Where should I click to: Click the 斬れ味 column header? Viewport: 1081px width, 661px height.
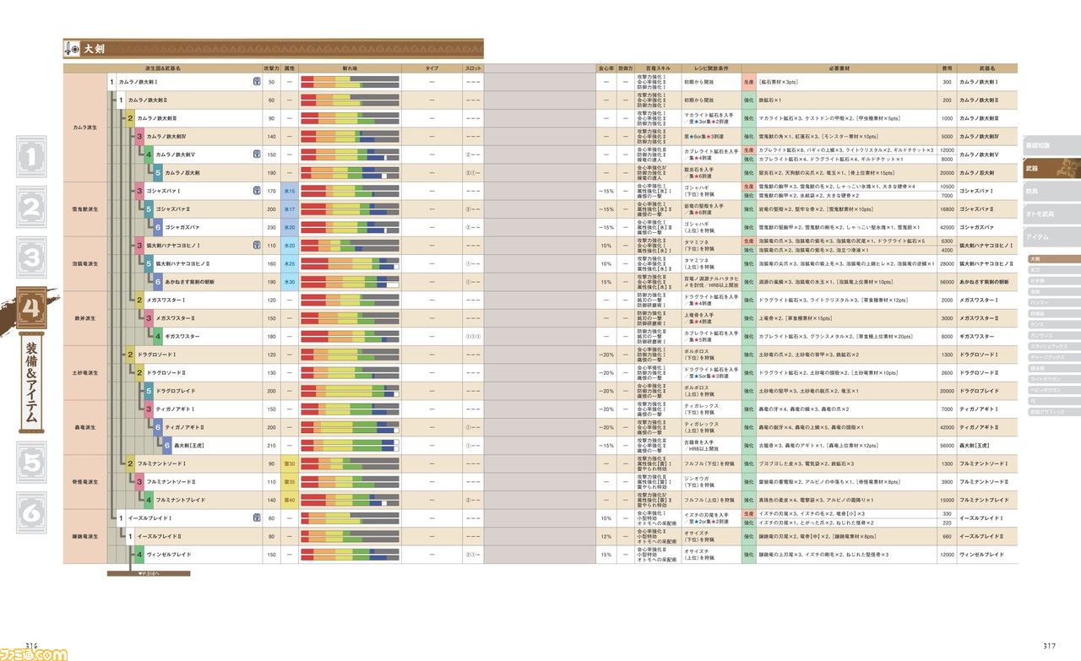pos(350,67)
